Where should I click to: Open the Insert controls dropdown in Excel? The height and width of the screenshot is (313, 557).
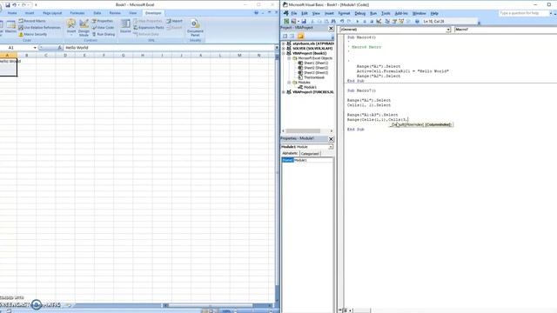click(71, 28)
